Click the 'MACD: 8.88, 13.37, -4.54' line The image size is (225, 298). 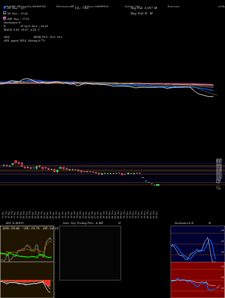click(x=20, y=30)
